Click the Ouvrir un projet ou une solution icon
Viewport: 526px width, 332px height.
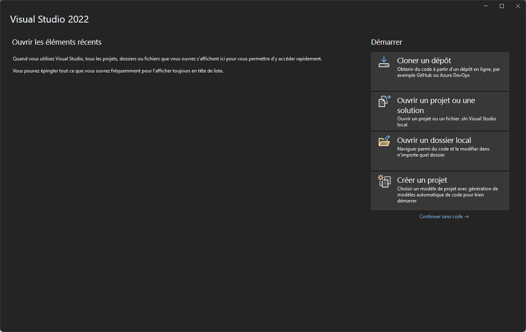click(x=384, y=101)
